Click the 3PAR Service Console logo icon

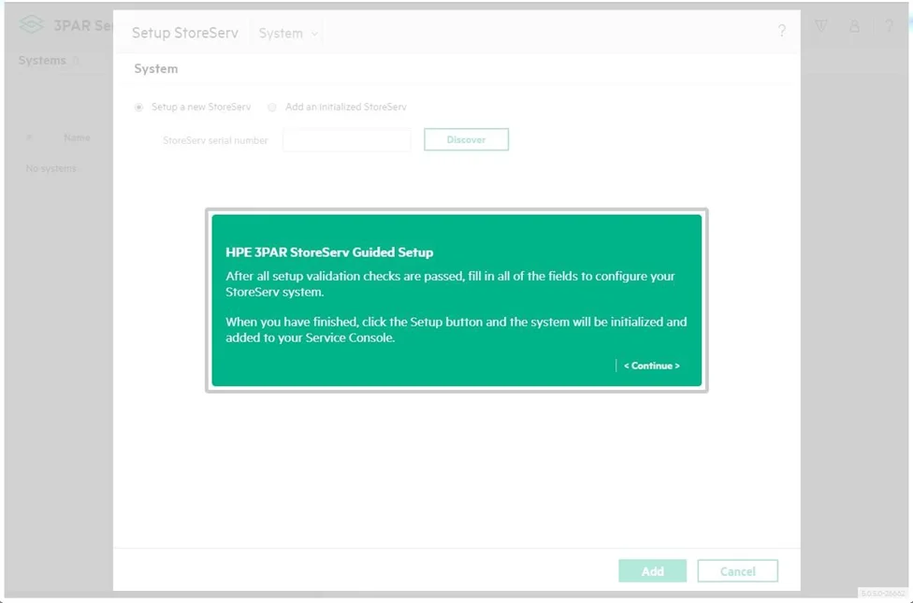click(x=32, y=25)
